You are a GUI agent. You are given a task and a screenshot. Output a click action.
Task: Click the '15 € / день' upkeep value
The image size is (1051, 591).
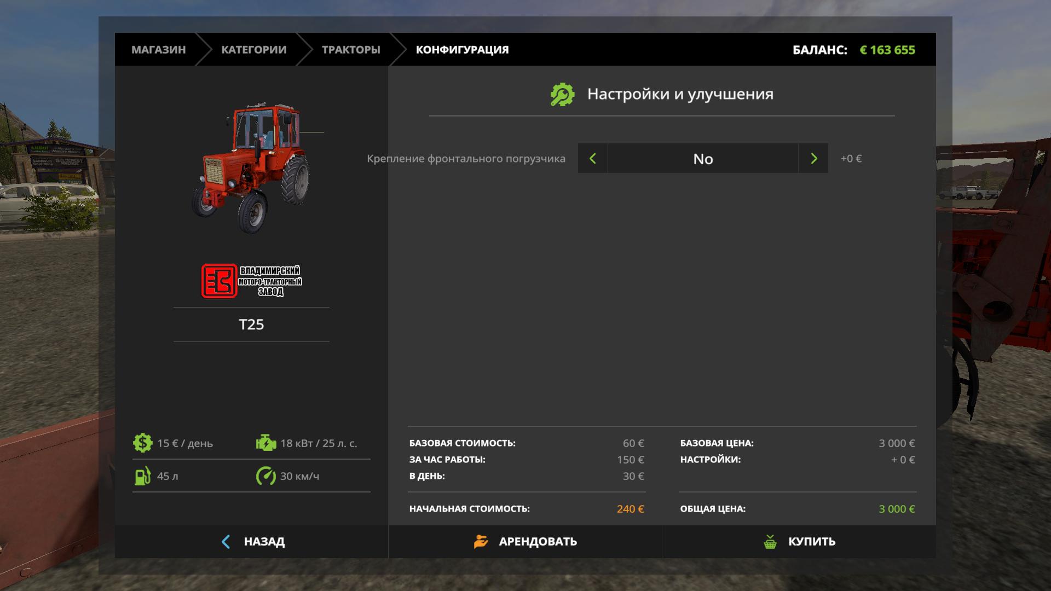(185, 443)
